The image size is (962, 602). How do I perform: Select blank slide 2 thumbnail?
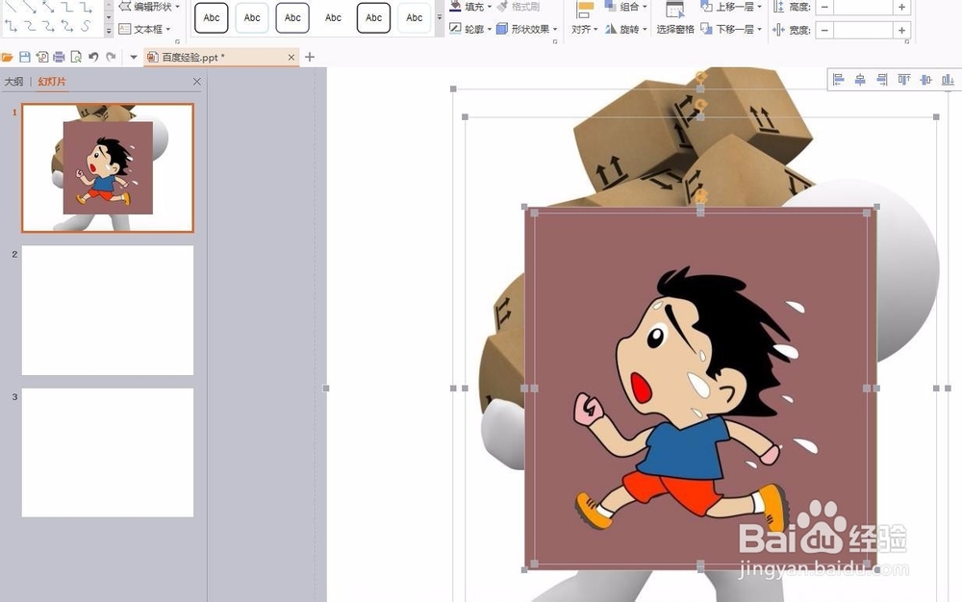[108, 311]
